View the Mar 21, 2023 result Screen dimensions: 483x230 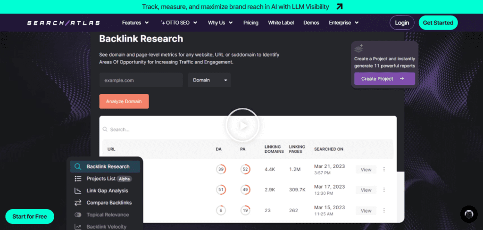coord(366,169)
